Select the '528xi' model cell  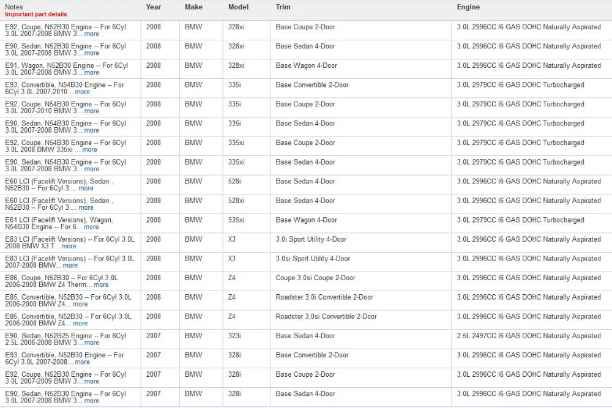(236, 201)
